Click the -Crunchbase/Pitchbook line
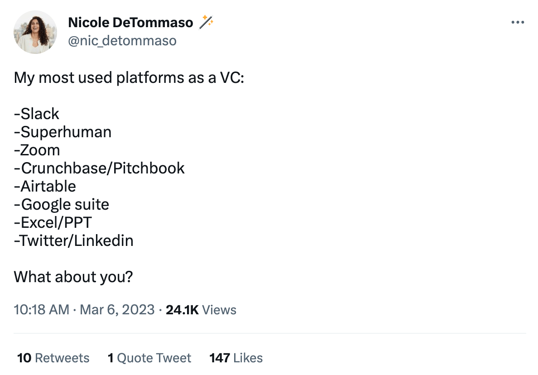Viewport: 538px width, 375px height. coord(99,168)
